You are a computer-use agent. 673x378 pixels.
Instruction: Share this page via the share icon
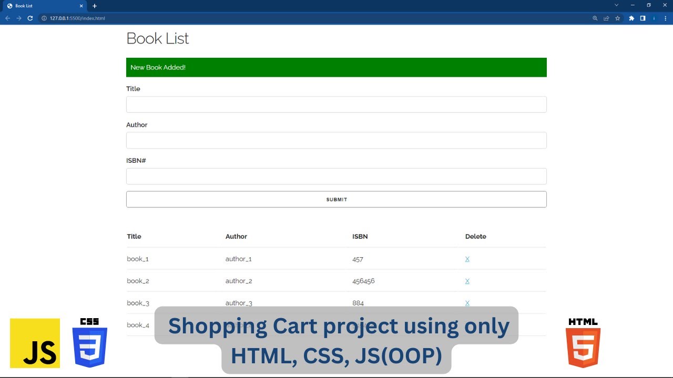click(606, 18)
